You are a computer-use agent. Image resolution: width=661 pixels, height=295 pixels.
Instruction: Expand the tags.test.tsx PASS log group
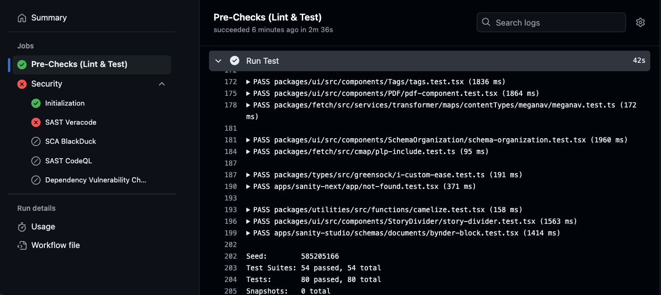click(x=249, y=82)
